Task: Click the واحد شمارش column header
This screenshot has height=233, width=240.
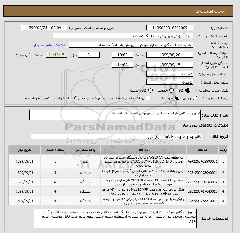Action: pos(85,150)
